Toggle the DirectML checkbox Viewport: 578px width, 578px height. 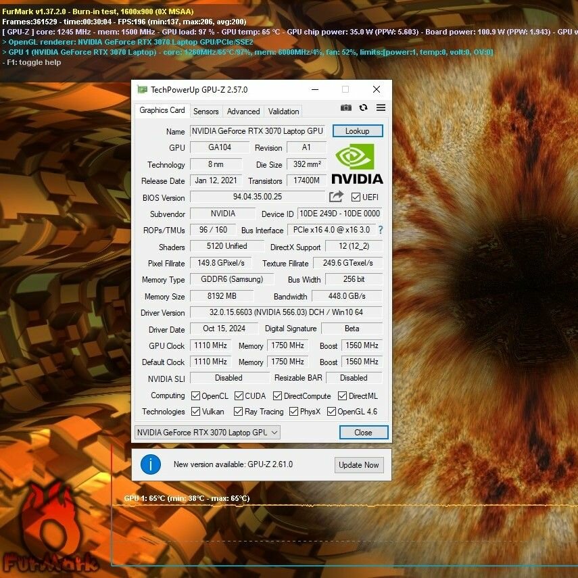coord(342,396)
